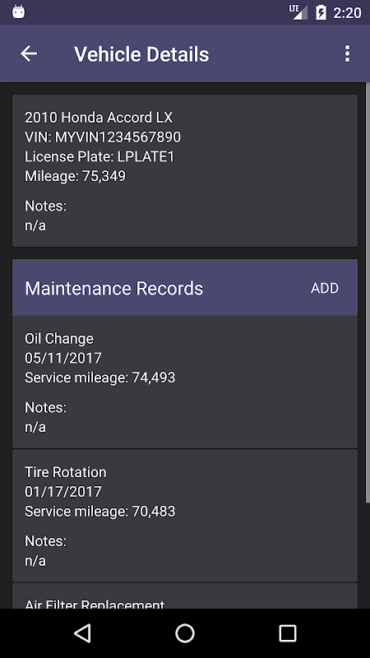370x658 pixels.
Task: Tap the Mileage 75,349 text
Action: tap(75, 176)
